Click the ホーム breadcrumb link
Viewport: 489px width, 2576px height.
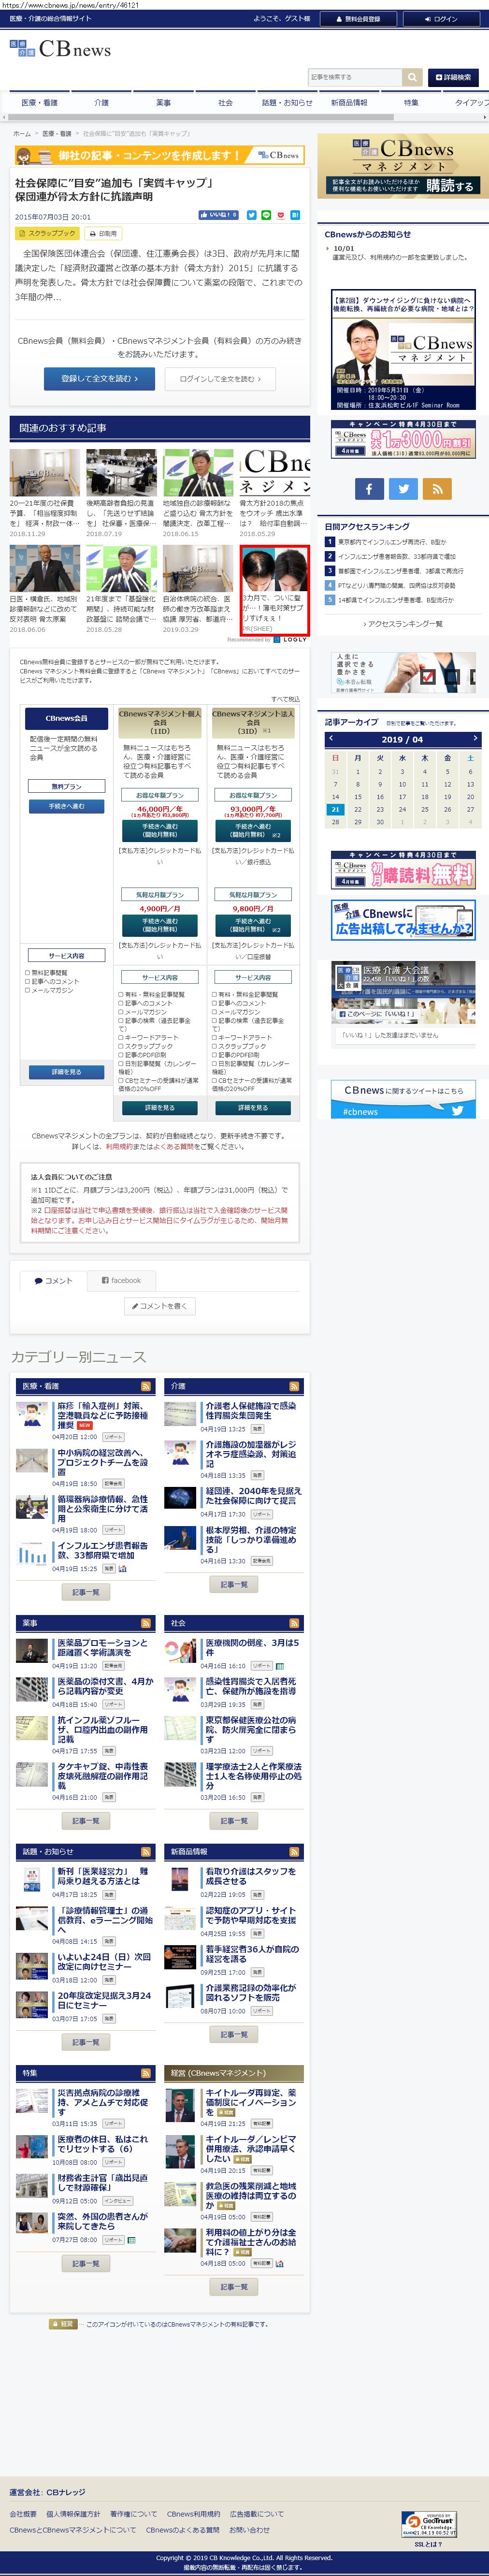pyautogui.click(x=22, y=133)
